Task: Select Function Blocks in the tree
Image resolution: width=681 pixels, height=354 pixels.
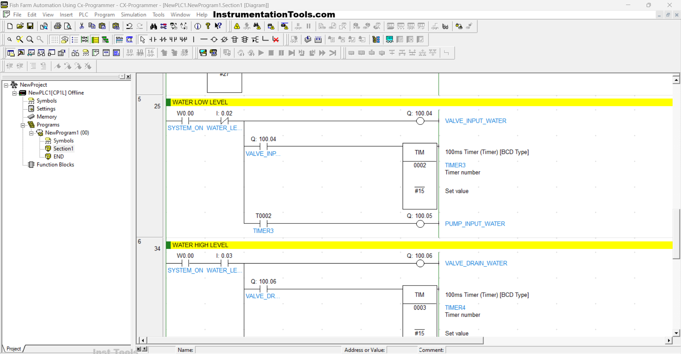Action: (x=55, y=165)
